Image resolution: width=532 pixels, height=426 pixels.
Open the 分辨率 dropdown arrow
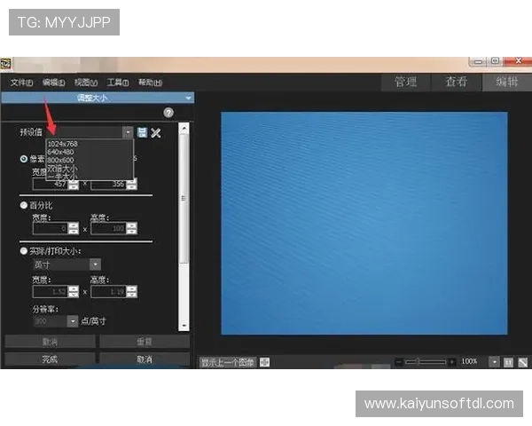(73, 321)
